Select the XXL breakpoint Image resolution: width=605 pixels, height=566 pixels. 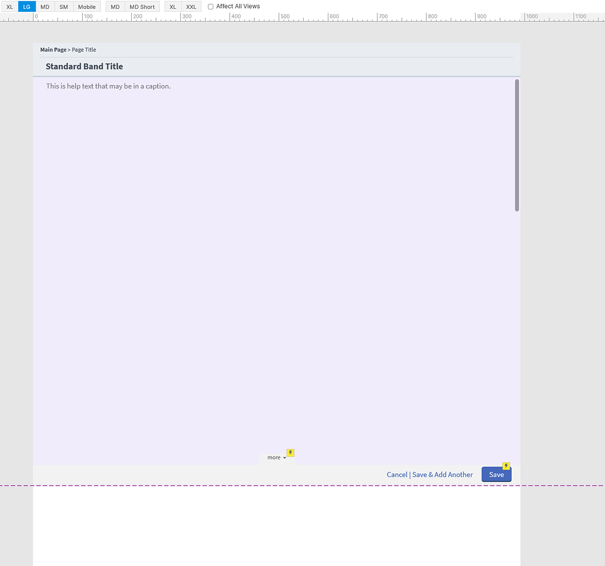[x=190, y=6]
